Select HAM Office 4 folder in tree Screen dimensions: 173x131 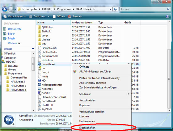pos(18,90)
